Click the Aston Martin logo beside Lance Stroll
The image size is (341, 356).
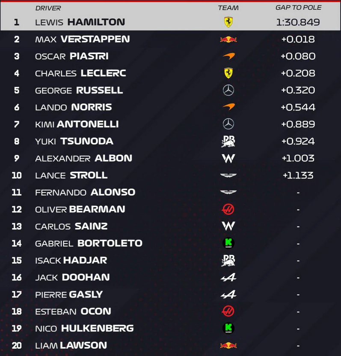point(228,175)
